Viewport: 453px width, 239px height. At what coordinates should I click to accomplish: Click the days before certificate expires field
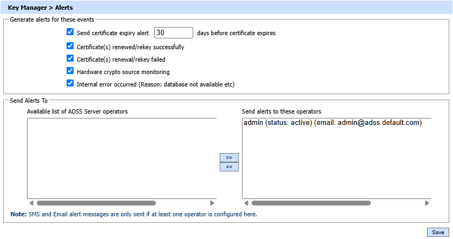click(x=174, y=33)
